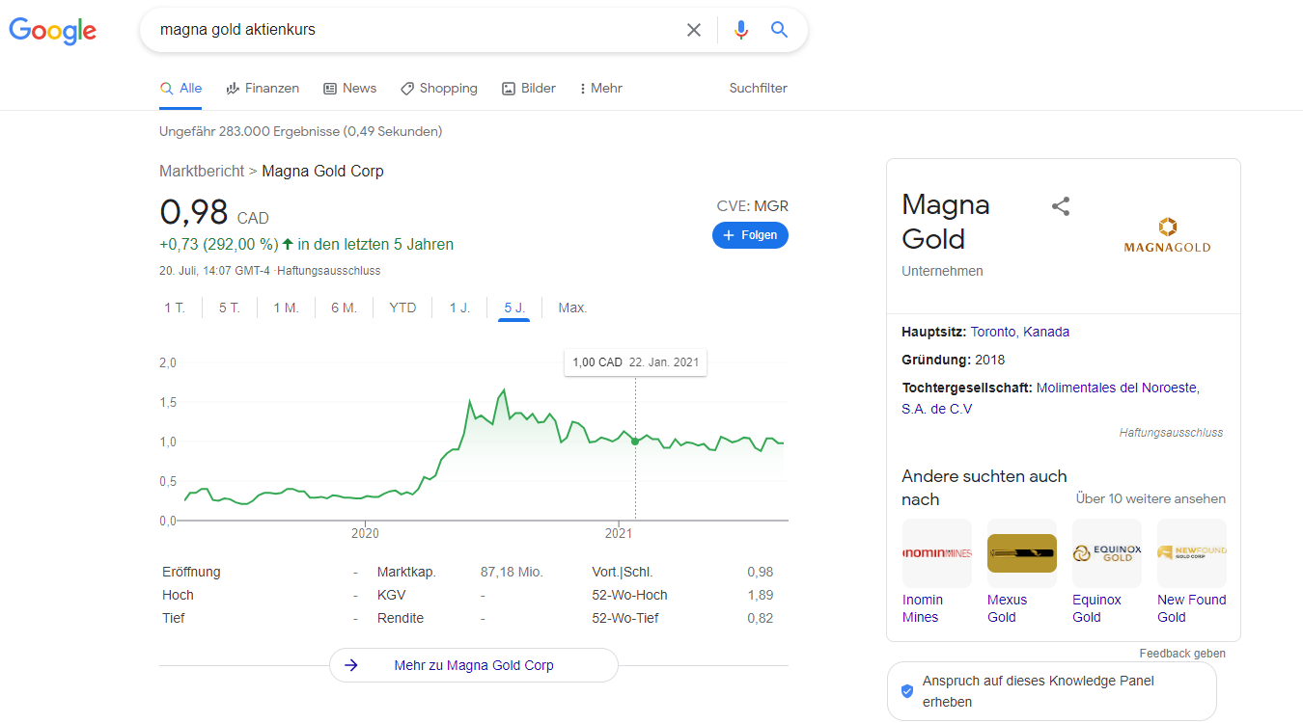Screen dimensions: 1303x723
Task: Clear the search box text
Action: coord(693,30)
